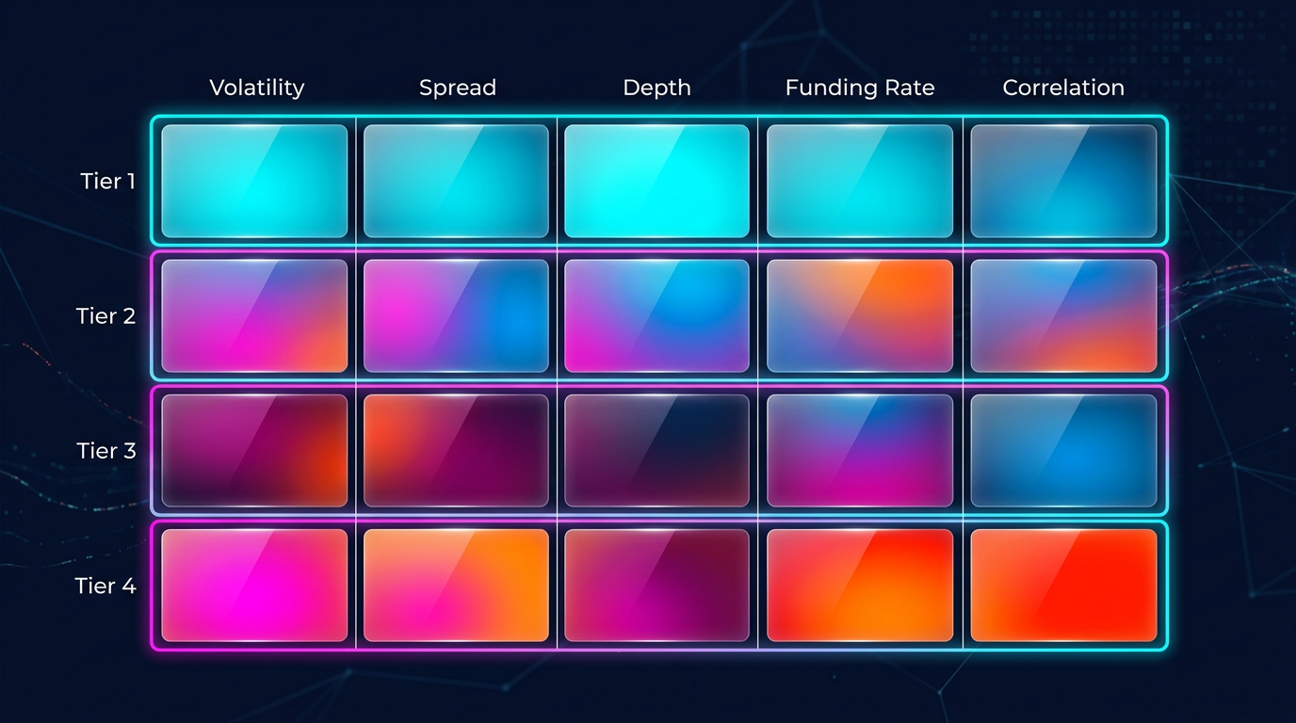This screenshot has width=1296, height=723.
Task: Click the Tier 4 Correlation cell
Action: point(1063,586)
